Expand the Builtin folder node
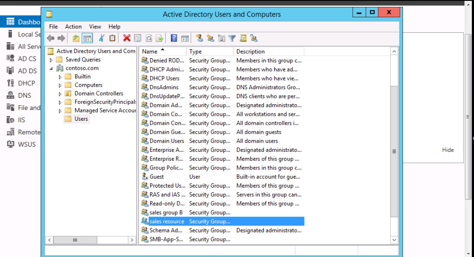Image resolution: width=474 pixels, height=257 pixels. pos(61,77)
